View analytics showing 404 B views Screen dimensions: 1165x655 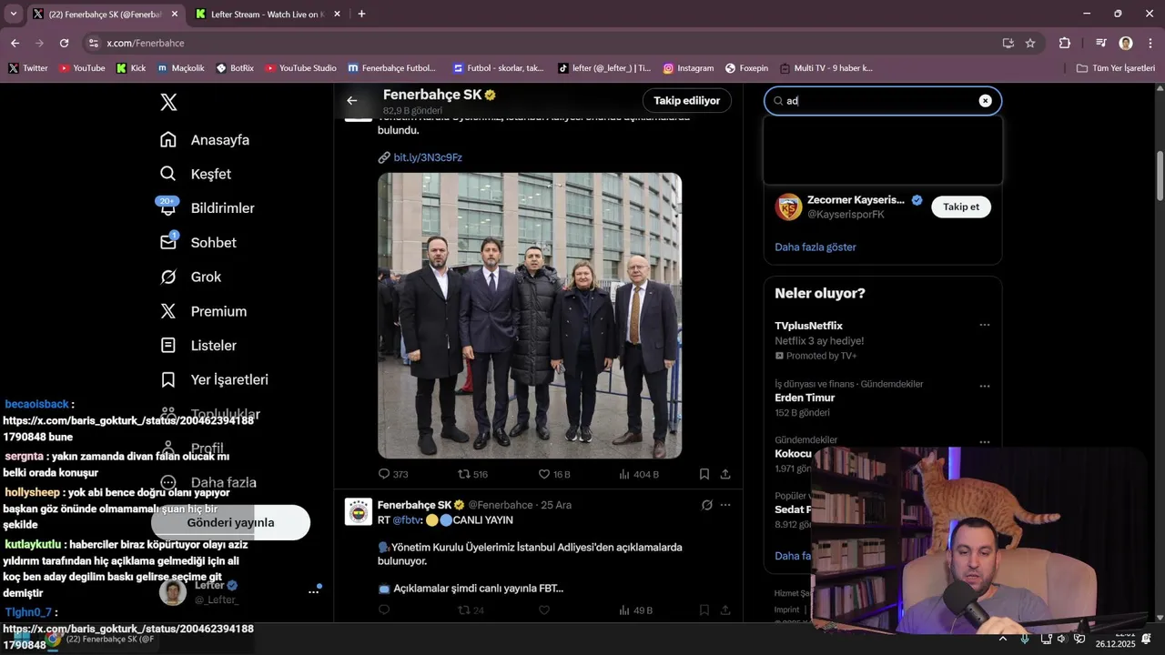pos(638,474)
